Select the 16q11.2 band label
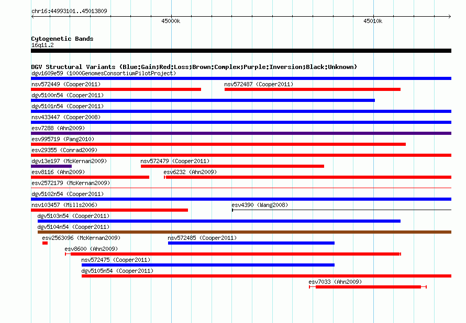The image size is (466, 323). (42, 45)
